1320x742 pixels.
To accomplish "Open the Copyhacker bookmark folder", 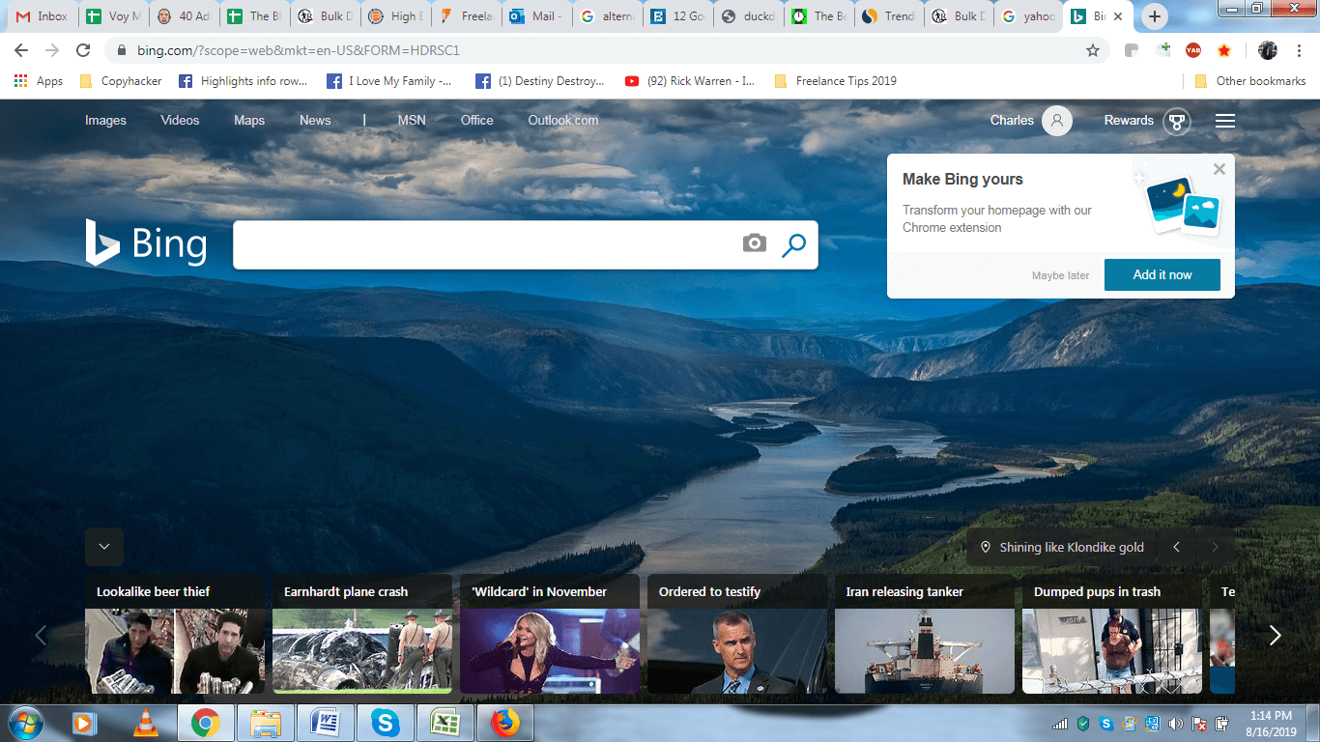I will point(121,81).
